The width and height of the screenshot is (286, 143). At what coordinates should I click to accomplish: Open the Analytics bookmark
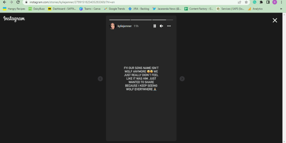pos(255,9)
